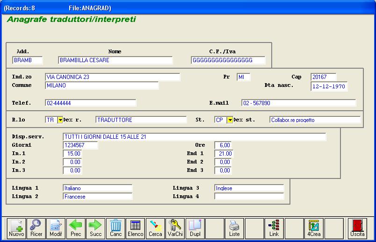The height and width of the screenshot is (242, 376).
Task: Go to next record with Succ arrow
Action: 96,228
